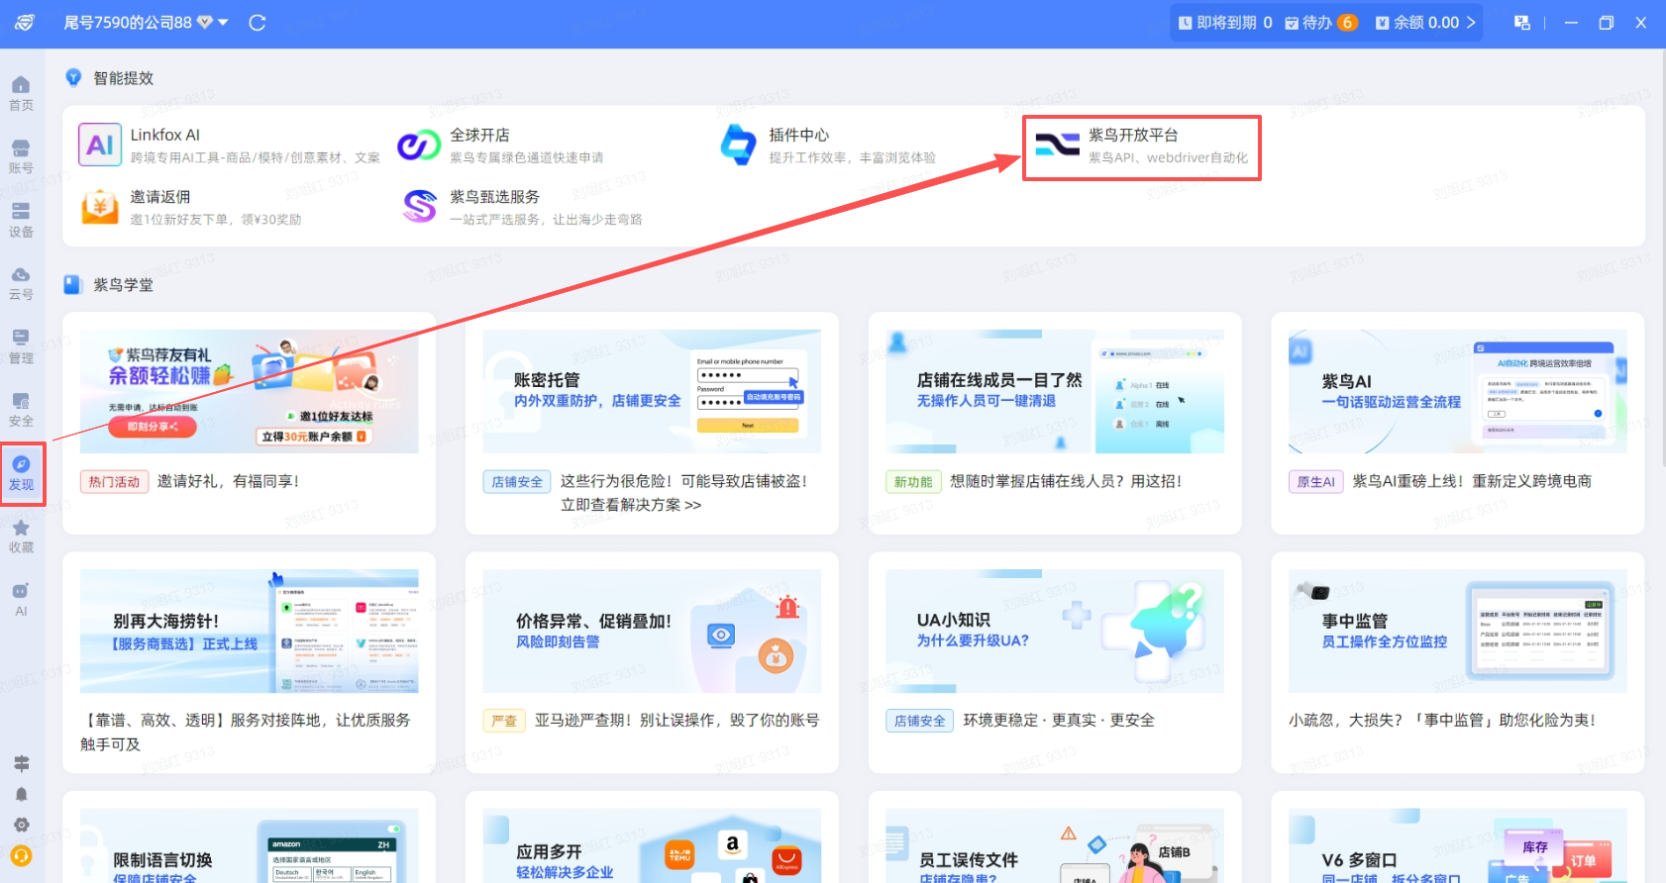Click the 严查 tag
This screenshot has width=1666, height=883.
[504, 721]
